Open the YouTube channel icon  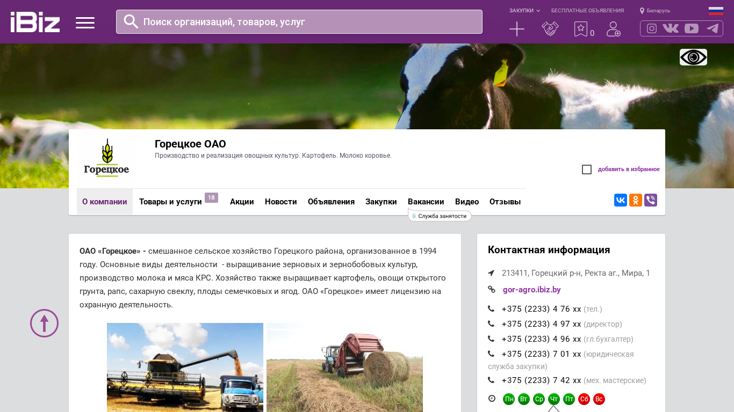pyautogui.click(x=692, y=28)
